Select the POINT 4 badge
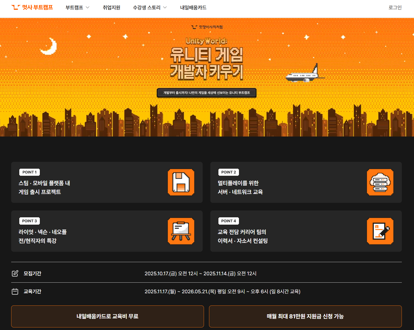414x330 pixels. coord(229,221)
